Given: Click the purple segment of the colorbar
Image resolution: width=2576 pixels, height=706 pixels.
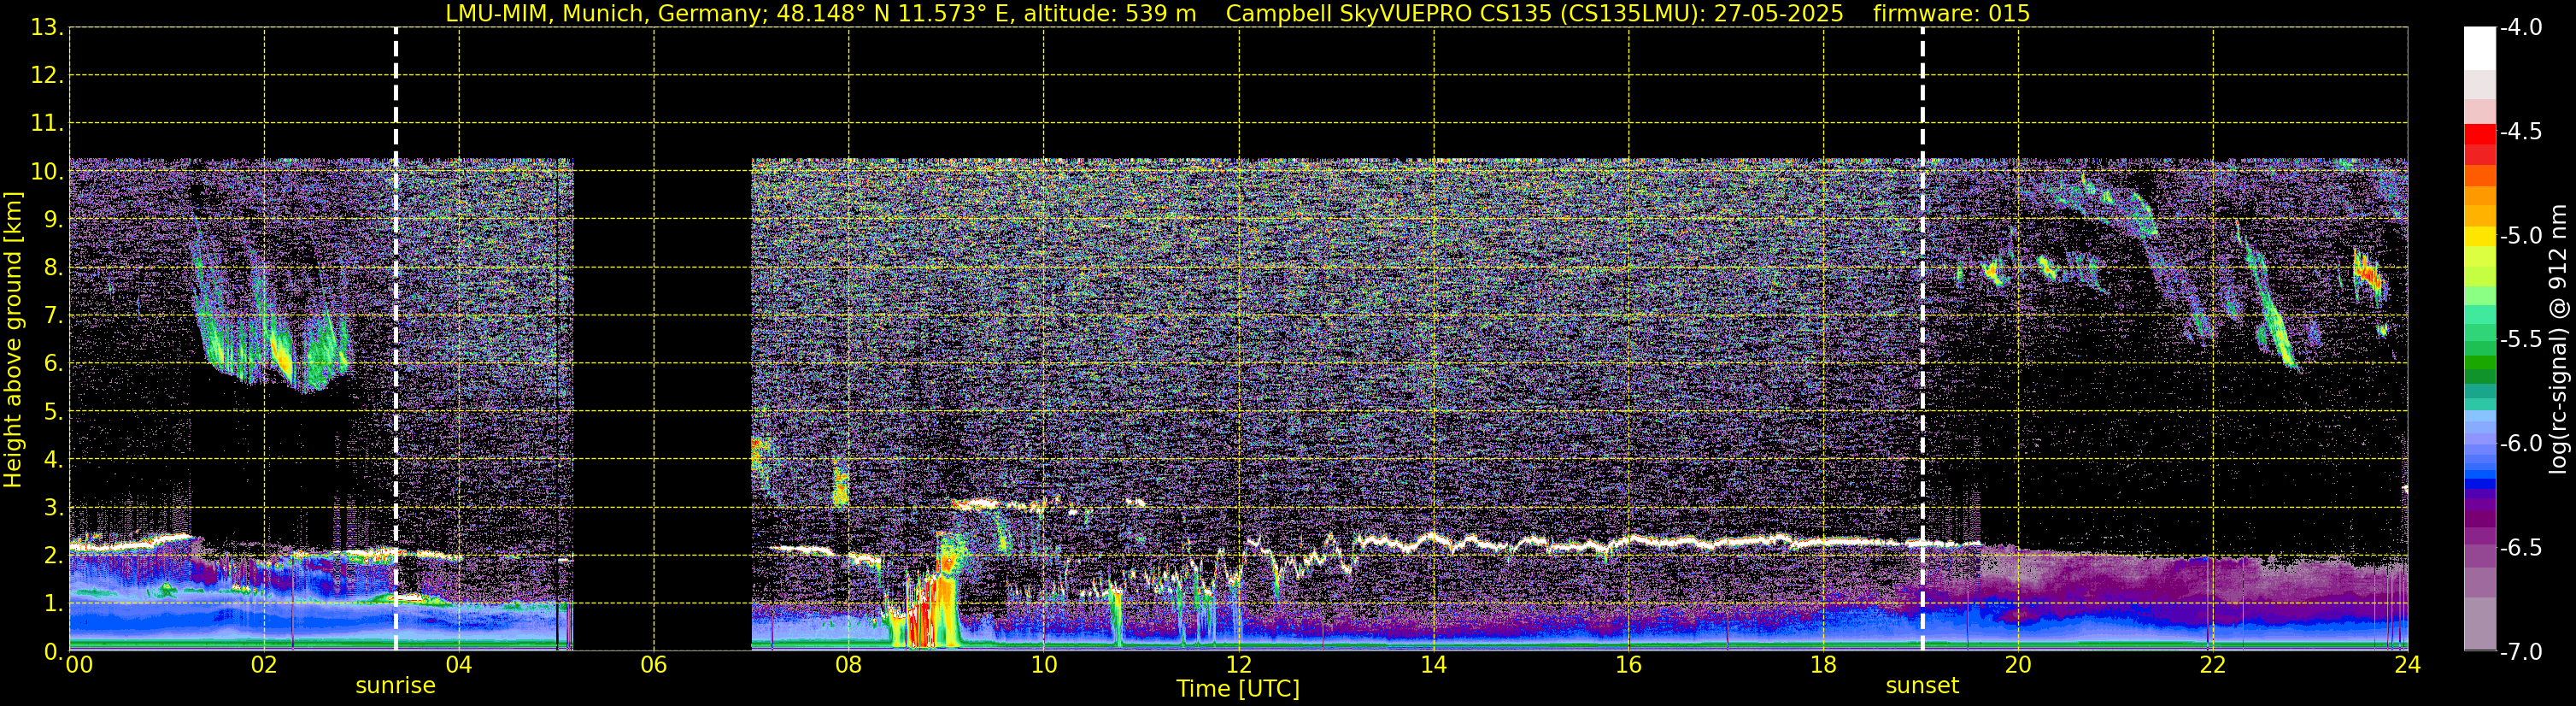Looking at the screenshot, I should coord(2480,518).
